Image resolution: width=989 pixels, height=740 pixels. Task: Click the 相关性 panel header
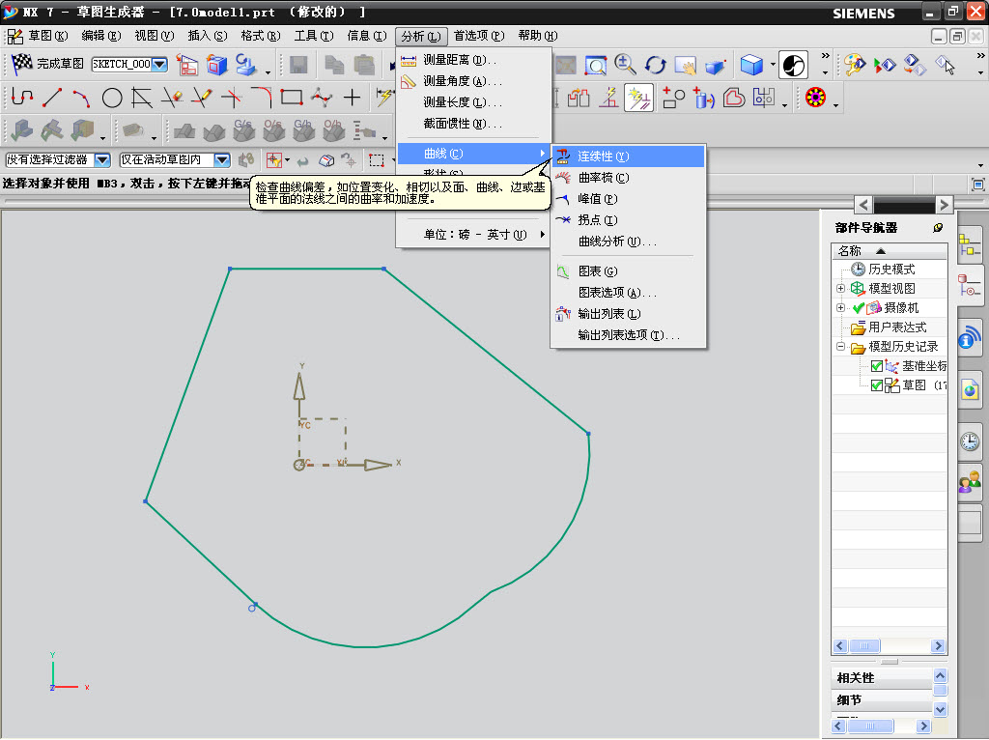tap(881, 678)
